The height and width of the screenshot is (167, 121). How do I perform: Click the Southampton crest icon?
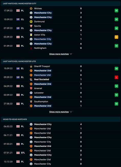point(31,101)
